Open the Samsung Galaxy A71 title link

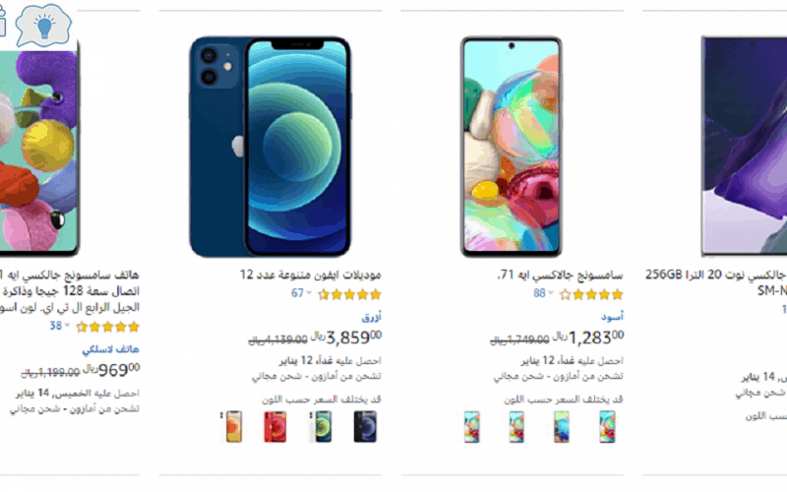pyautogui.click(x=560, y=276)
